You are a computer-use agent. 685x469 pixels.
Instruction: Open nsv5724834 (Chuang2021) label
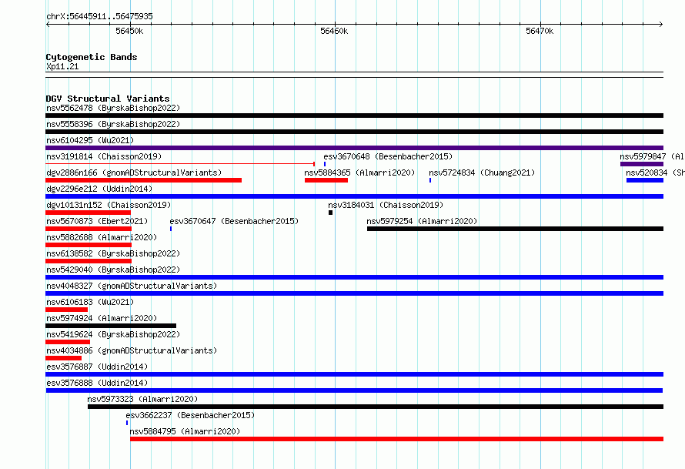482,173
